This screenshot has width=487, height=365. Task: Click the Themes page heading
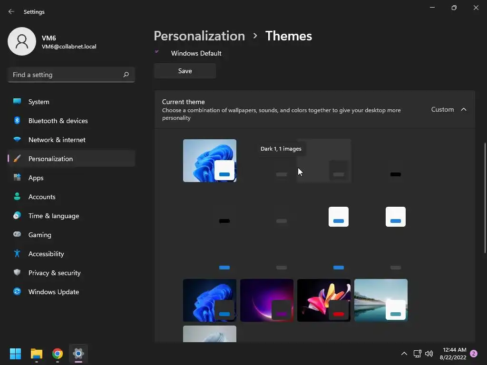289,36
